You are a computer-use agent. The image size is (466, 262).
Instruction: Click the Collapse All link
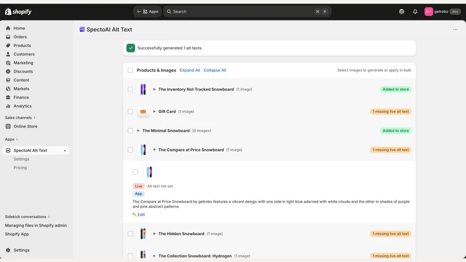(215, 70)
